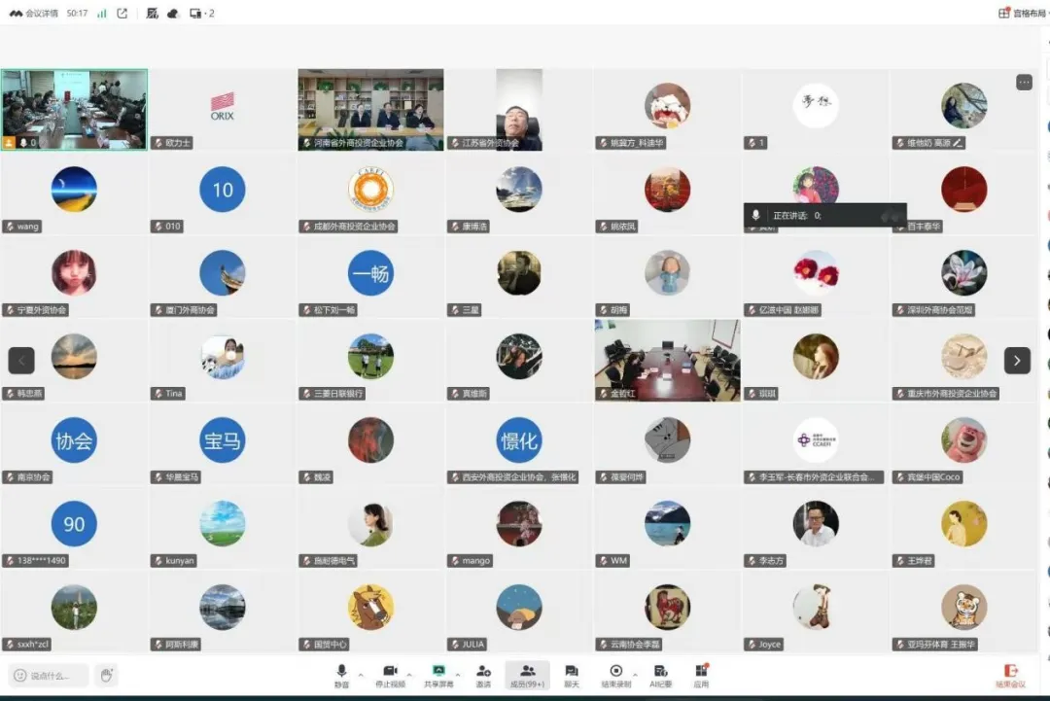The image size is (1050, 701).
Task: Click the cloud icon in the top bar
Action: (173, 14)
